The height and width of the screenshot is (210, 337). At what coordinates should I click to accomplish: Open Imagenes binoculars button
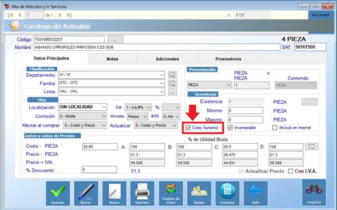pyautogui.click(x=314, y=192)
